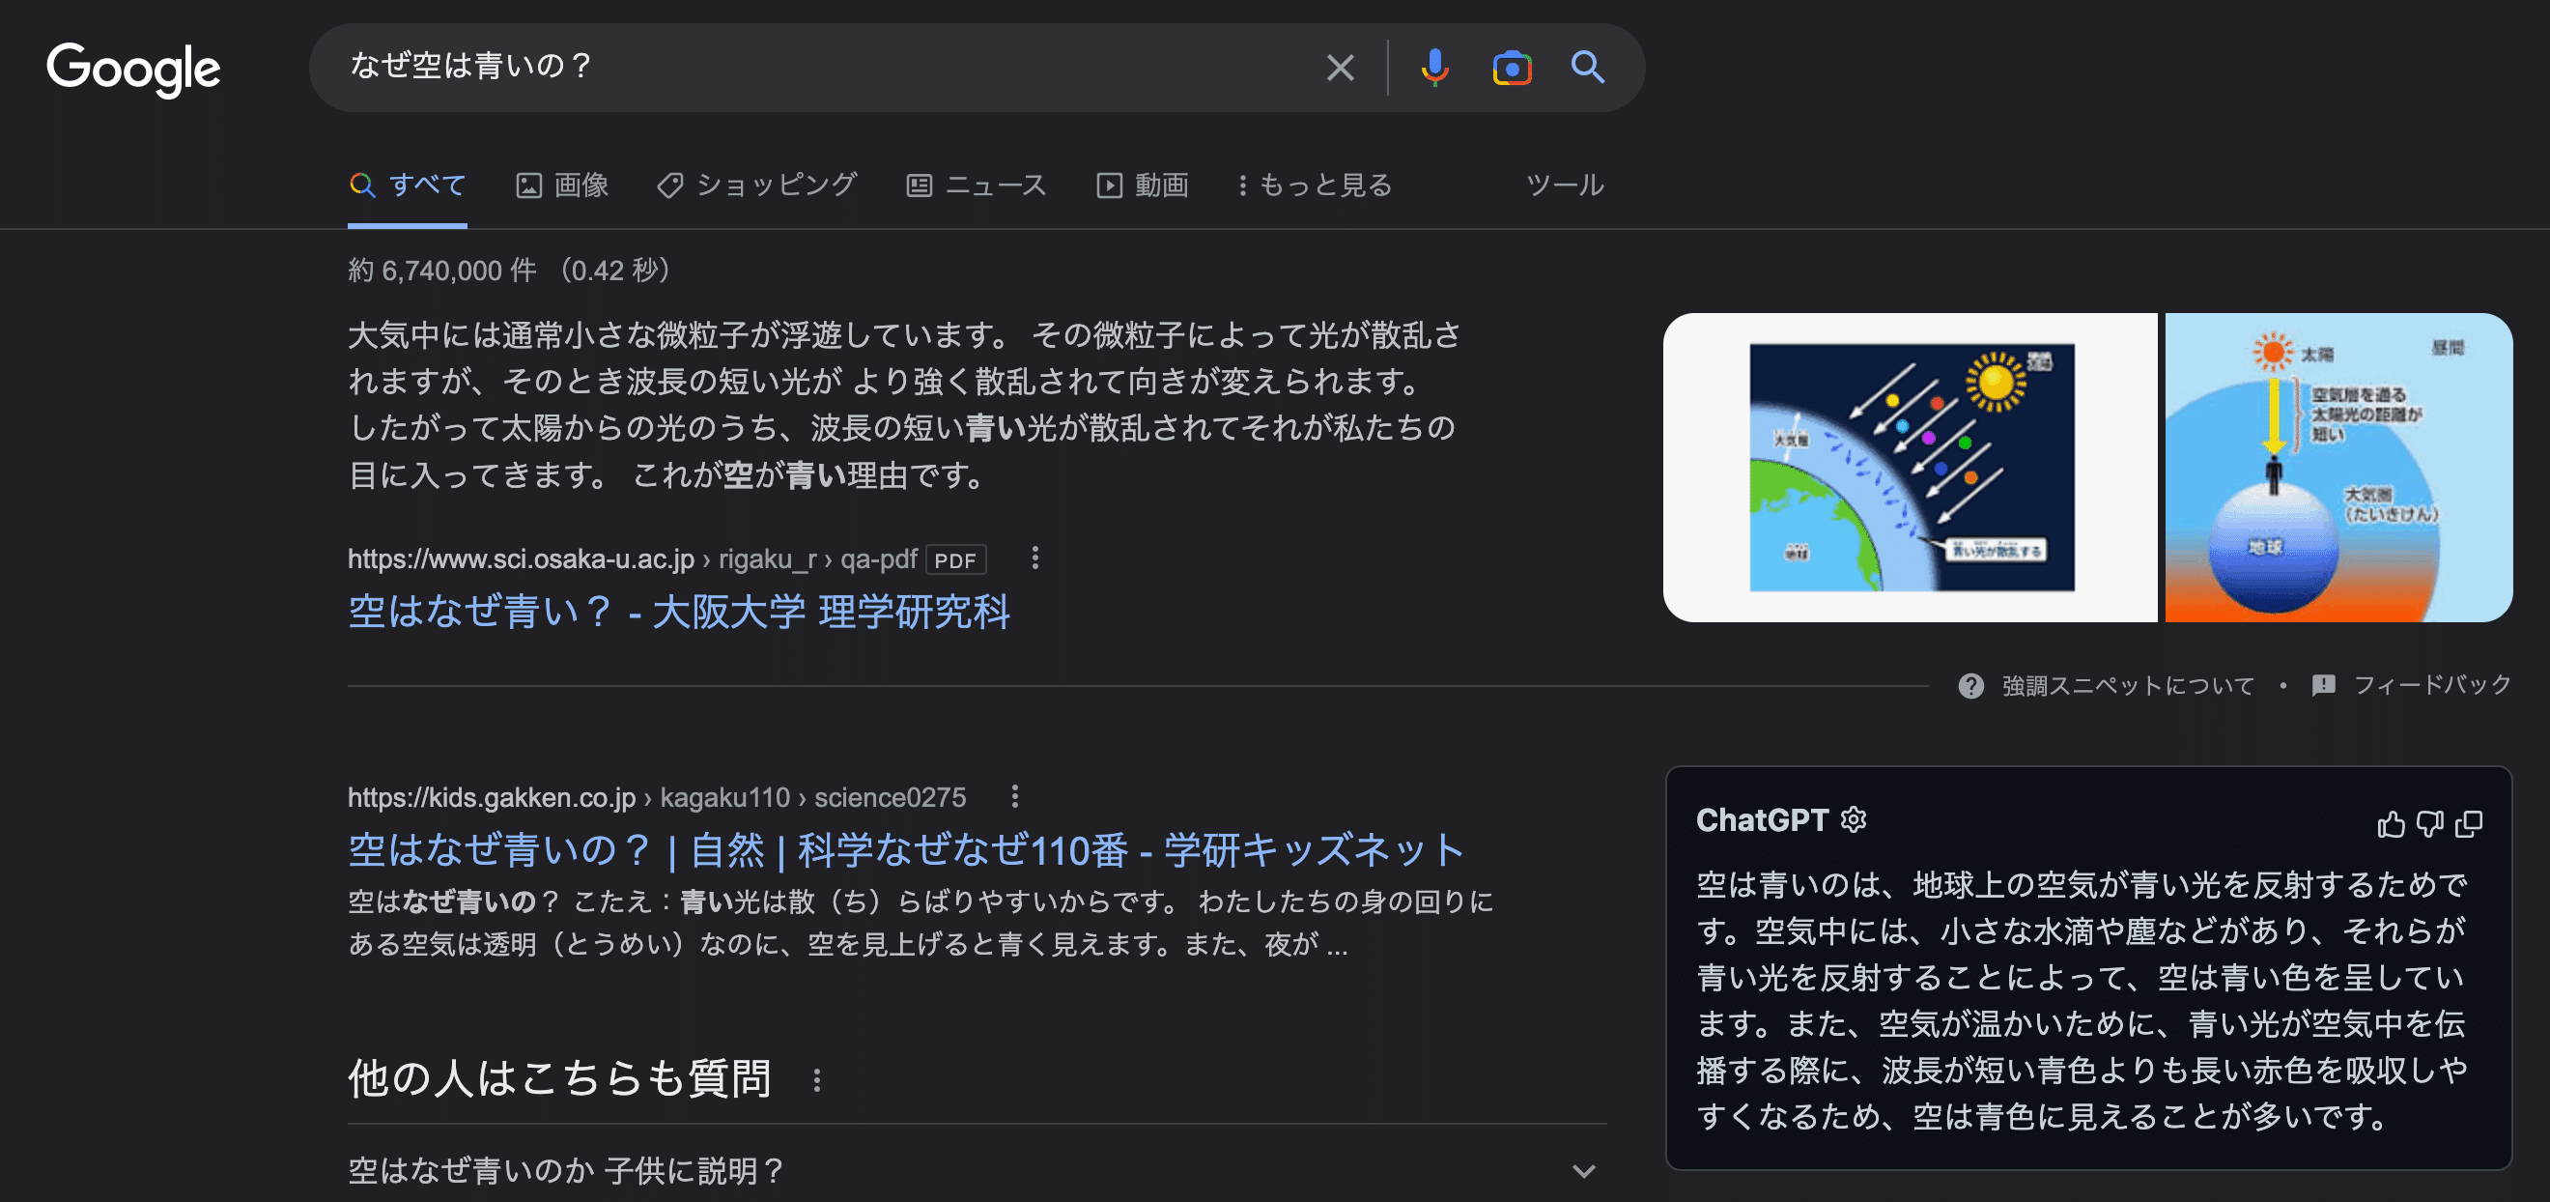Open the 学研キッズネット result link

pos(905,849)
